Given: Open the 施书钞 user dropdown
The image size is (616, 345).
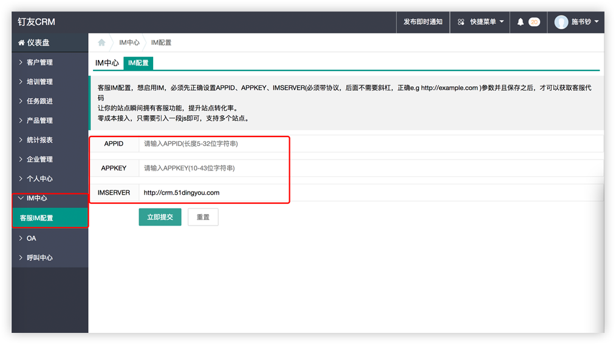Looking at the screenshot, I should (576, 22).
